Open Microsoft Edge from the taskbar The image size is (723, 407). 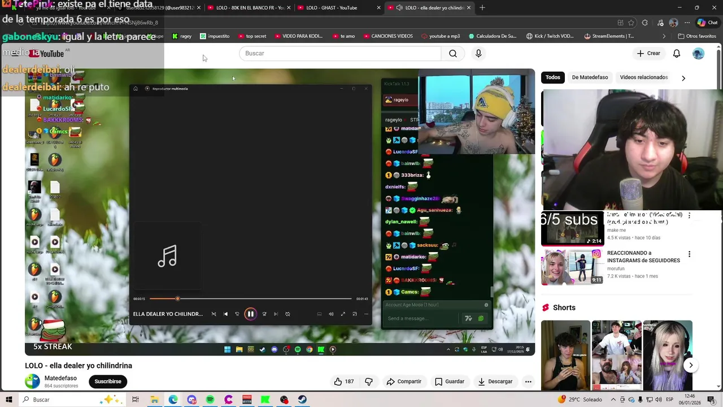(x=173, y=400)
